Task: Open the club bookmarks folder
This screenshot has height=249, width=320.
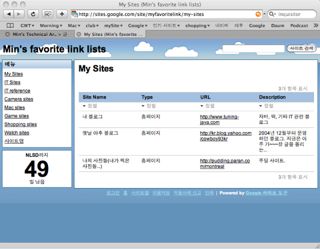Action: point(92,25)
